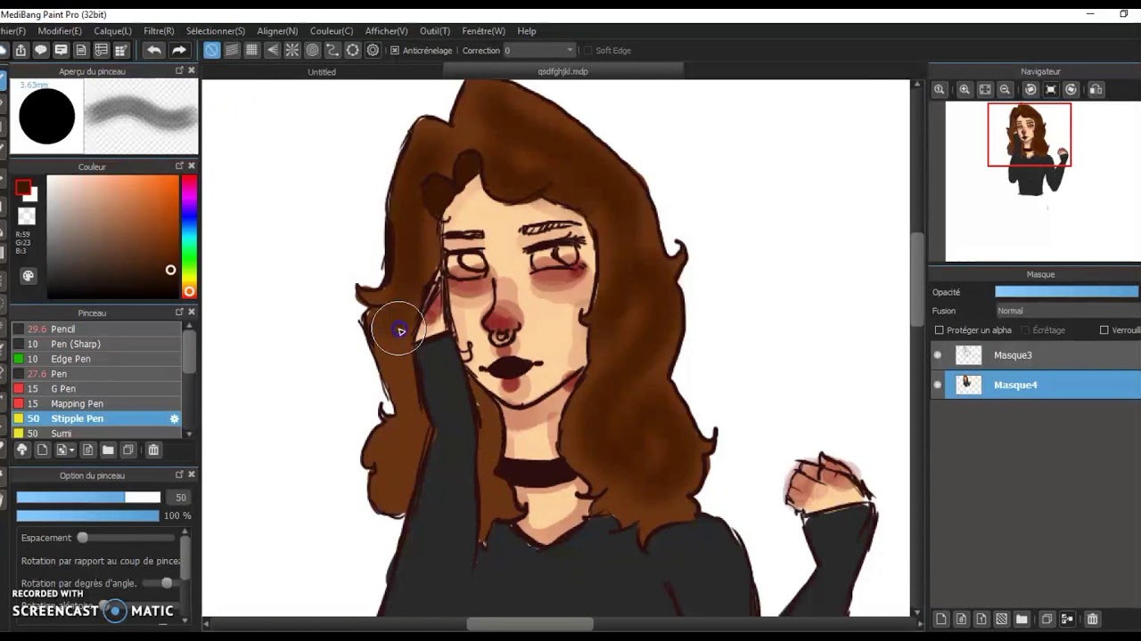Viewport: 1141px width, 641px height.
Task: Undock the Couleur panel
Action: coord(179,166)
